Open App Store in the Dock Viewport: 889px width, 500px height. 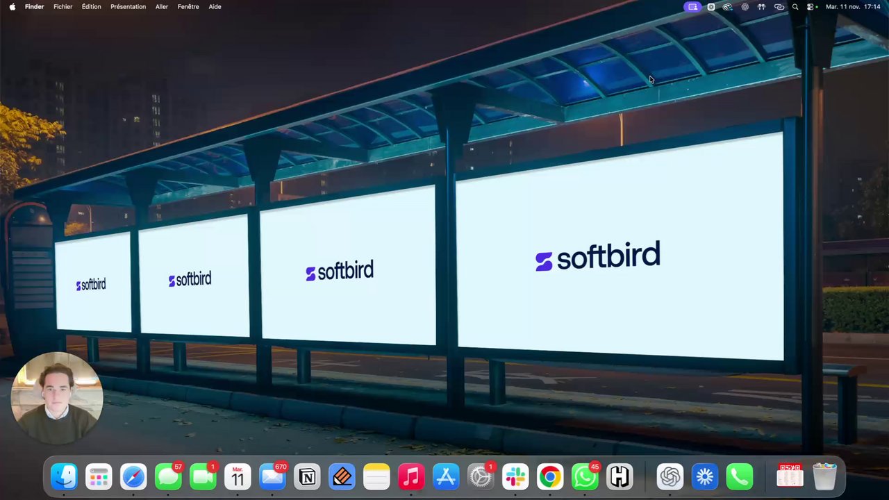(x=446, y=476)
